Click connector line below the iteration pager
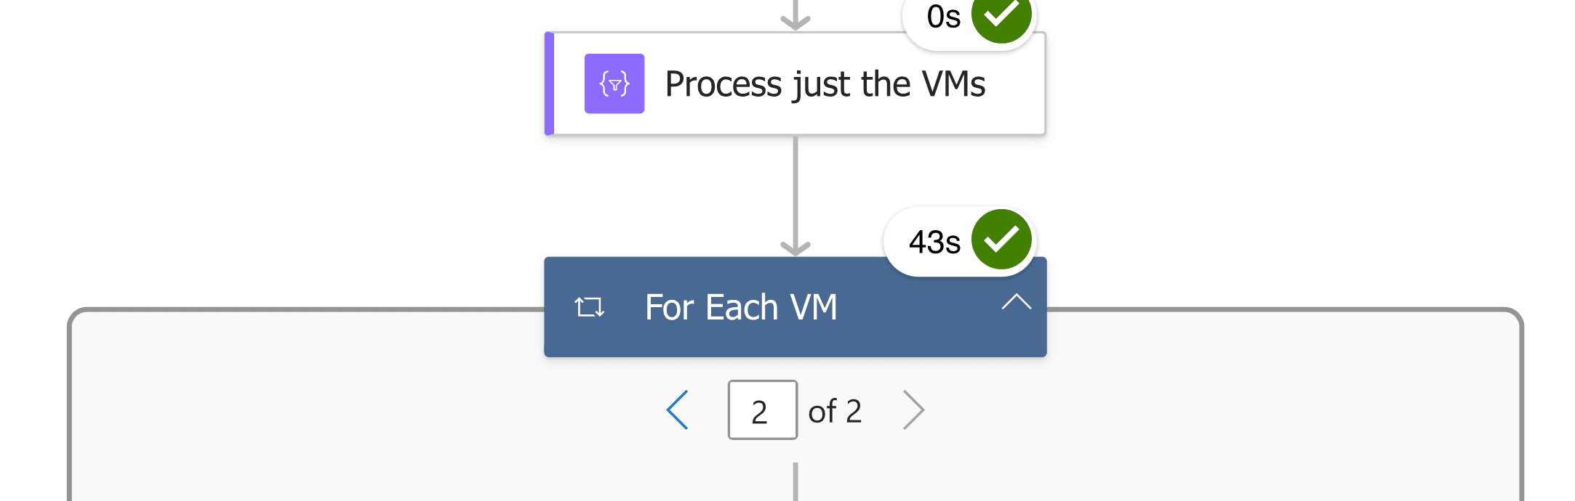 coord(795,482)
